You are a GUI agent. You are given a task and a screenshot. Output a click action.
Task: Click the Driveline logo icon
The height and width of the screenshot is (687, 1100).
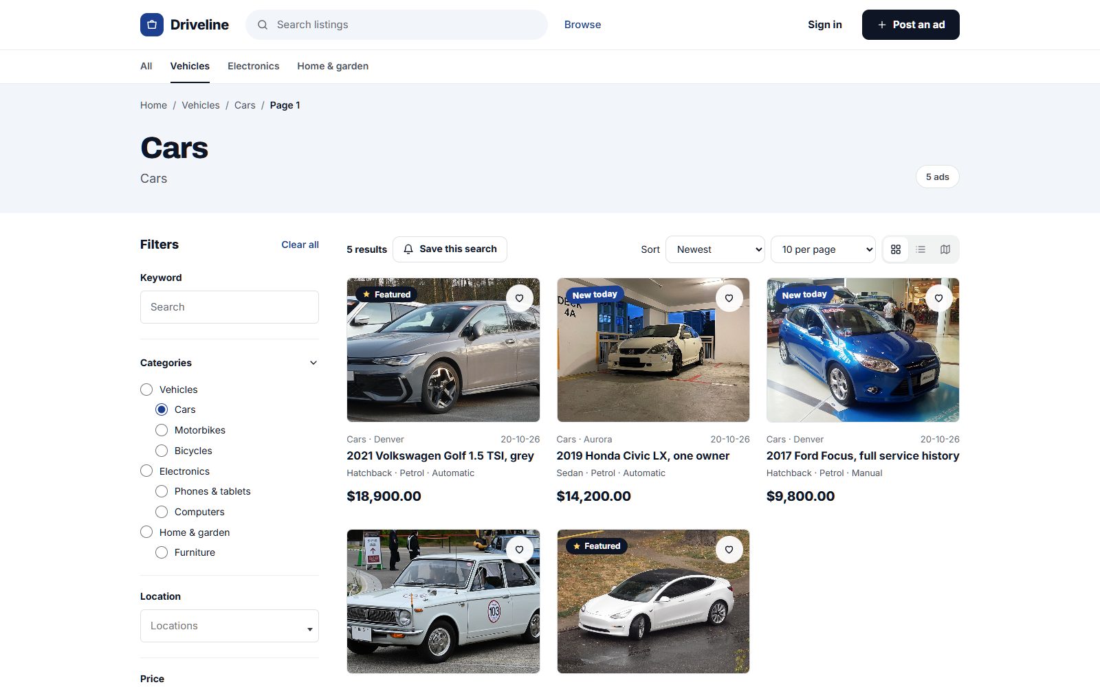(152, 25)
